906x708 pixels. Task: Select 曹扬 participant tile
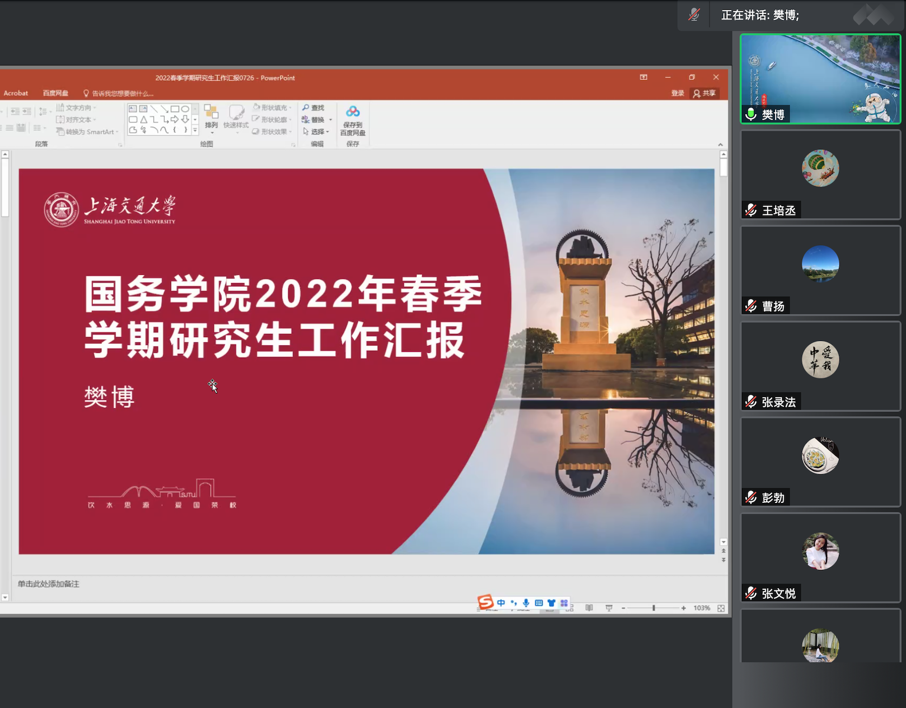pyautogui.click(x=820, y=270)
